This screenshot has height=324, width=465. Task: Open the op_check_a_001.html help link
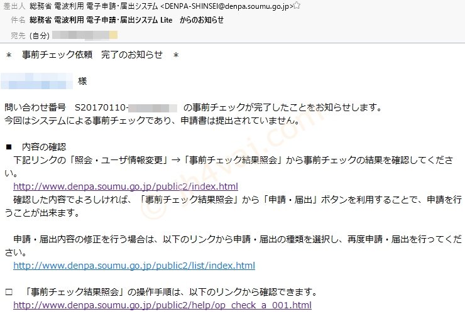(162, 305)
